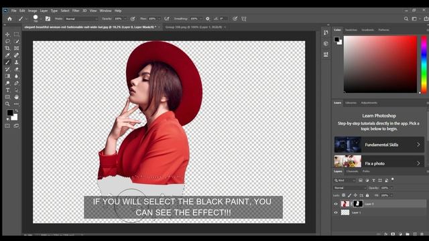Viewport: 429px width, 241px height.
Task: Open the layer filter Kind dropdown
Action: [345, 180]
